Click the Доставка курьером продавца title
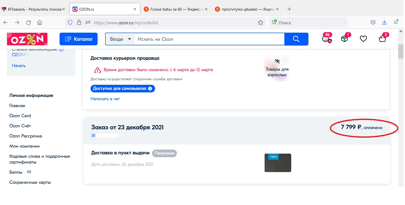Screen dimensions: 405x205 coord(125,58)
